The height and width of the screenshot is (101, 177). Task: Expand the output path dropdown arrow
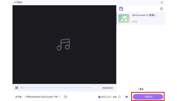pos(59,97)
